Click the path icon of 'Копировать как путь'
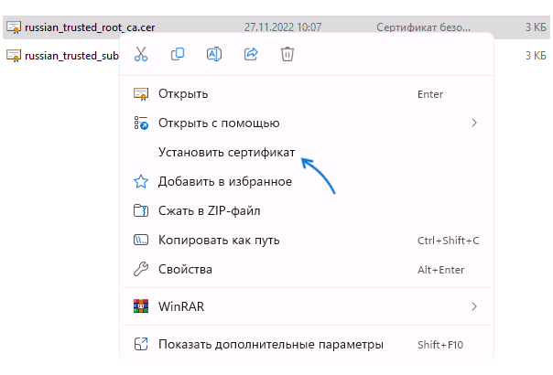Image resolution: width=553 pixels, height=375 pixels. point(141,240)
